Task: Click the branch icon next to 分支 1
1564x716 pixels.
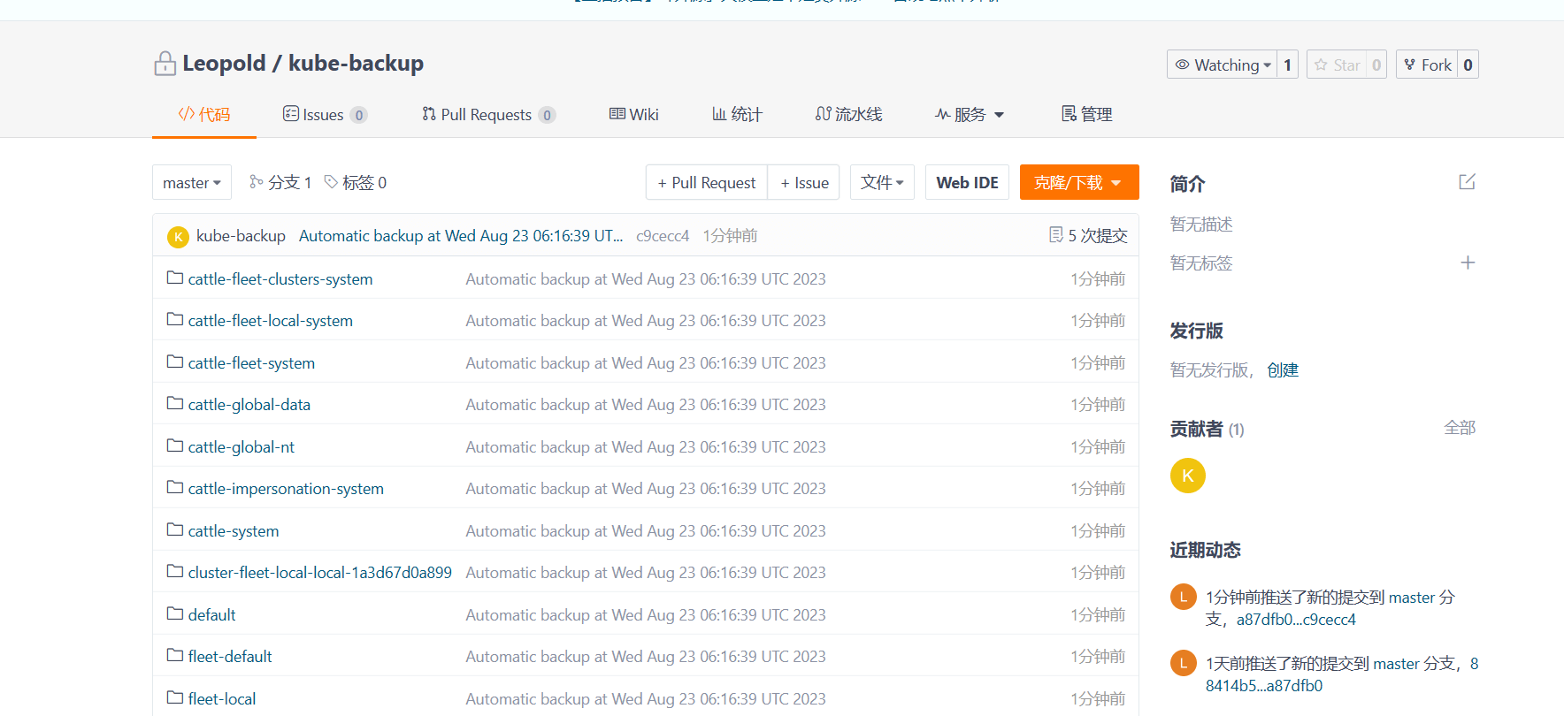Action: point(257,182)
